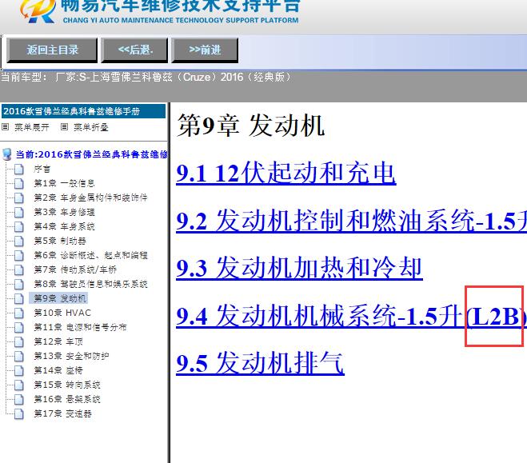Collapse all menus via 菜单折叠

click(90, 127)
